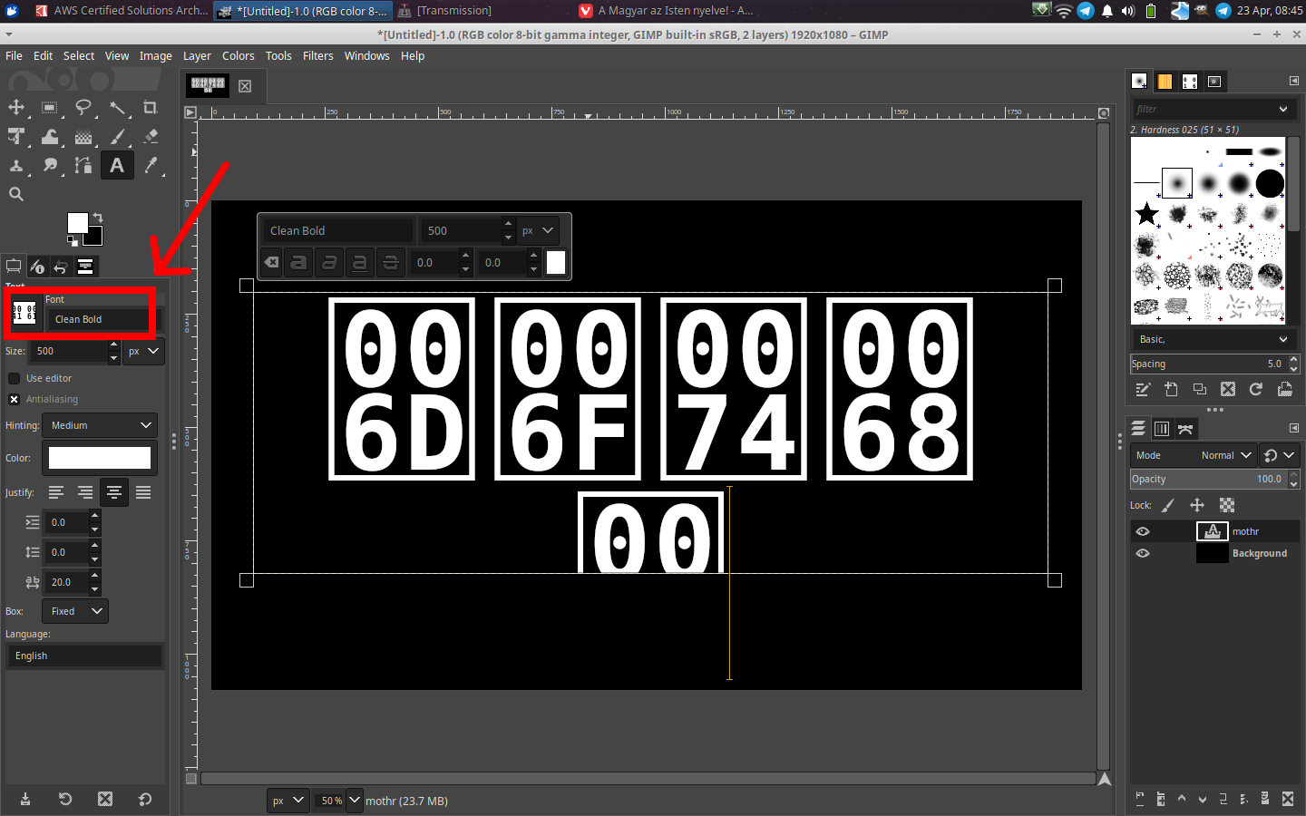Toggle the Antialiasing checkbox
1306x816 pixels.
15,399
